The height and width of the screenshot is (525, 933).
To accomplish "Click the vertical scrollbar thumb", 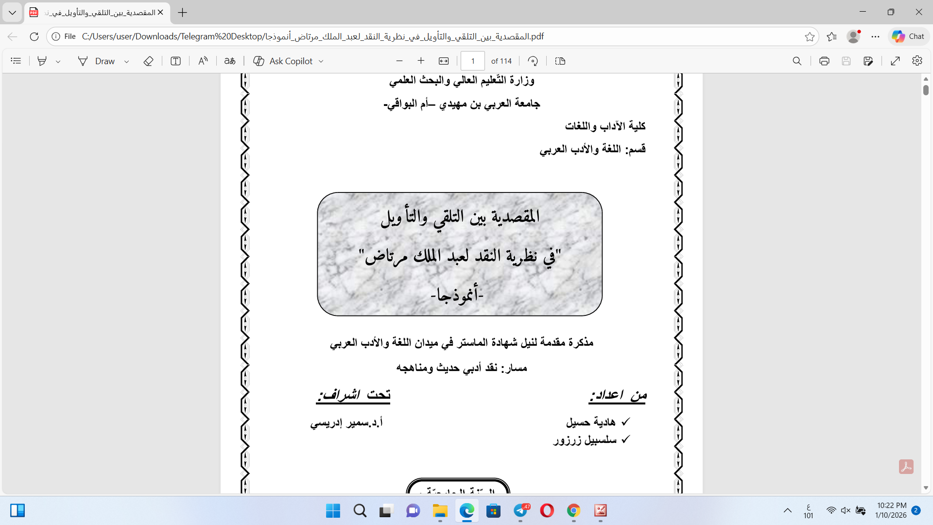I will [926, 90].
